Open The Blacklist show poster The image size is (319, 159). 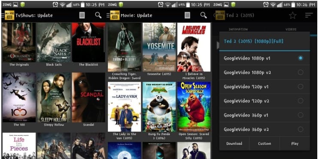tap(88, 42)
